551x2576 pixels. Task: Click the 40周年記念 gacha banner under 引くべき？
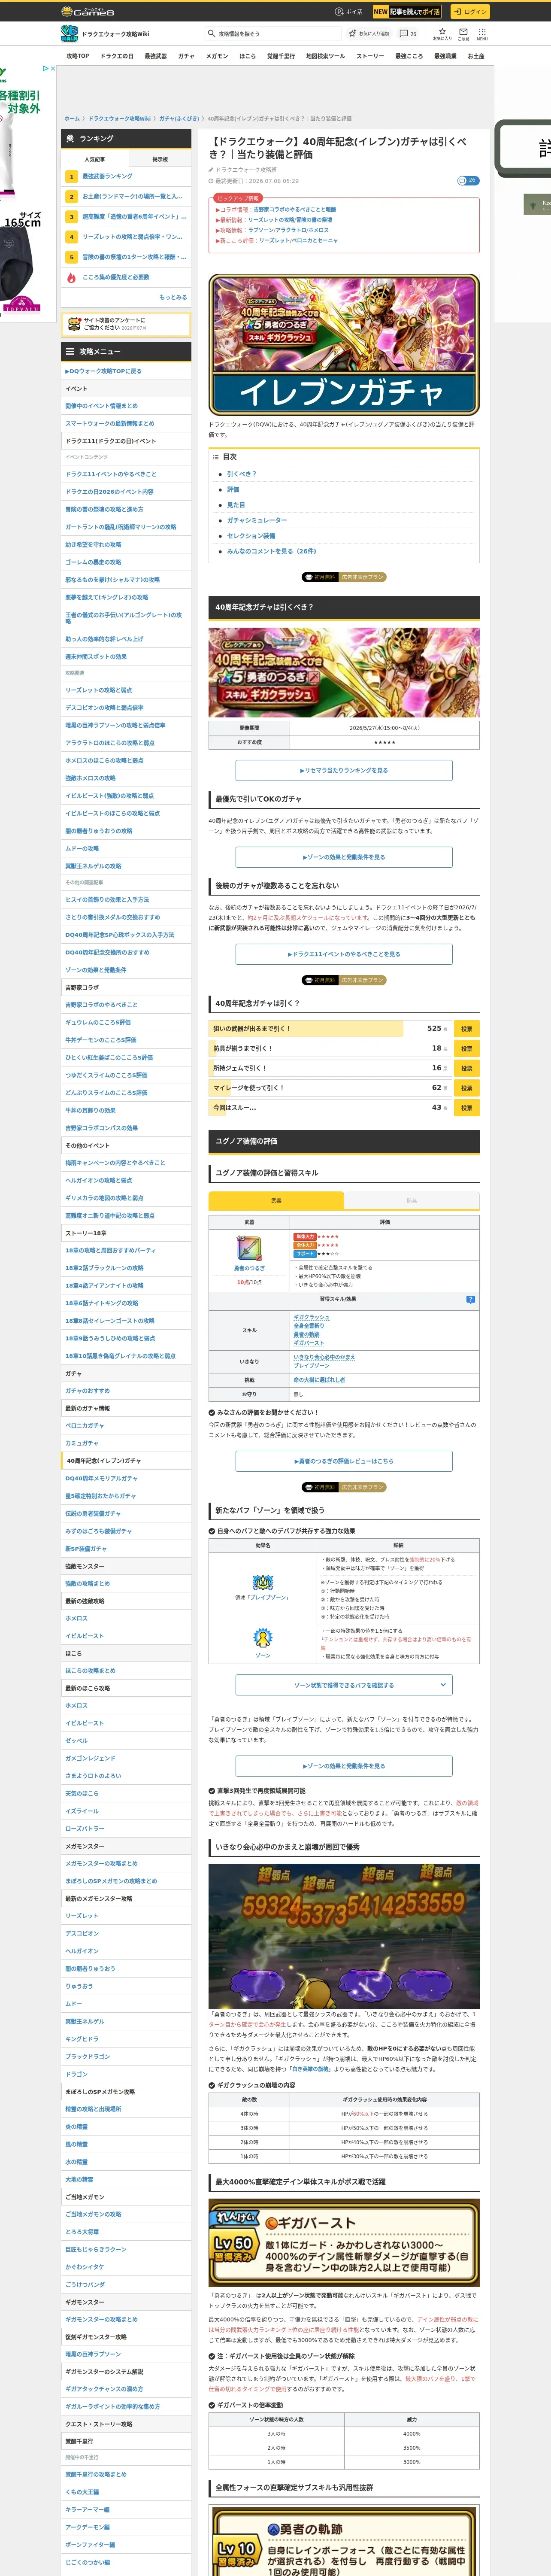(344, 672)
